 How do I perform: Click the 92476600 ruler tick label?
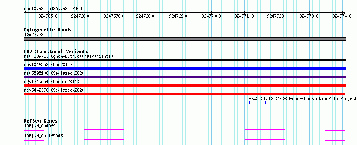(x=81, y=16)
